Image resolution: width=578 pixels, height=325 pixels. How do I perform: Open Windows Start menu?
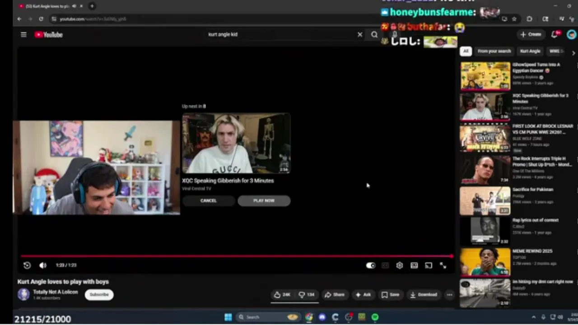(x=228, y=317)
